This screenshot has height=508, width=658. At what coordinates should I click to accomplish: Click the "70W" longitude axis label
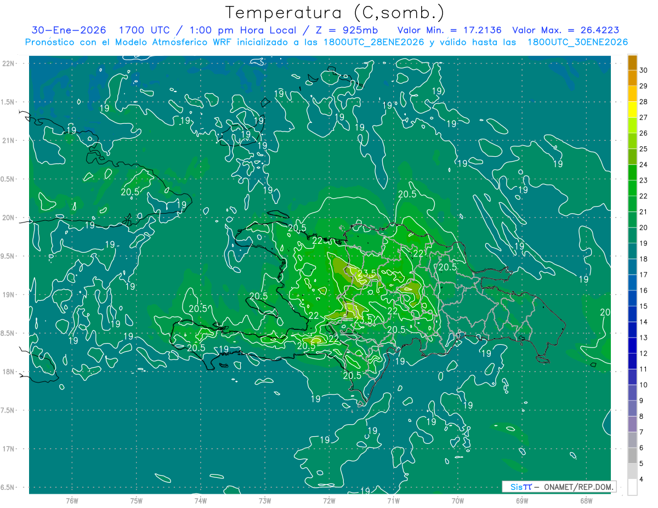coord(457,500)
